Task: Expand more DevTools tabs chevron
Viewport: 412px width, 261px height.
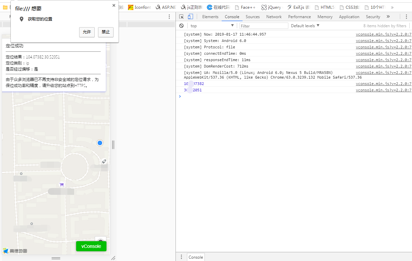Action: point(388,16)
